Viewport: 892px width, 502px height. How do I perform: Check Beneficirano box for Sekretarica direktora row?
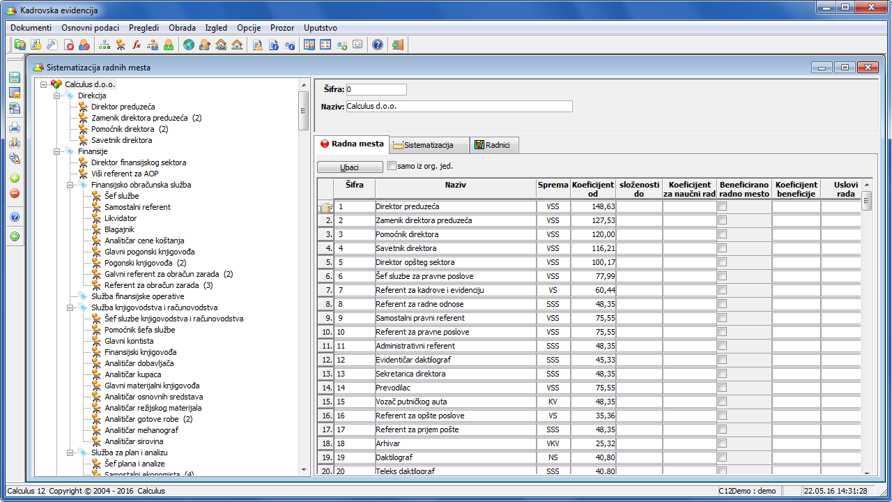click(723, 374)
